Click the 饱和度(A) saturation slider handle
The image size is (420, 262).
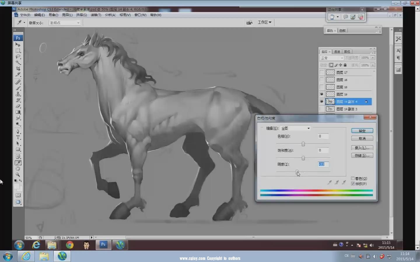coord(303,158)
